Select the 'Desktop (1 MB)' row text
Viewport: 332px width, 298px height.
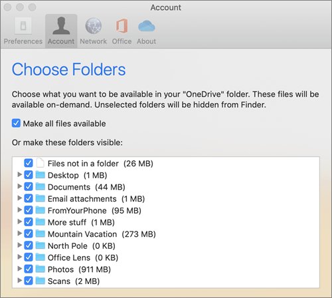78,175
